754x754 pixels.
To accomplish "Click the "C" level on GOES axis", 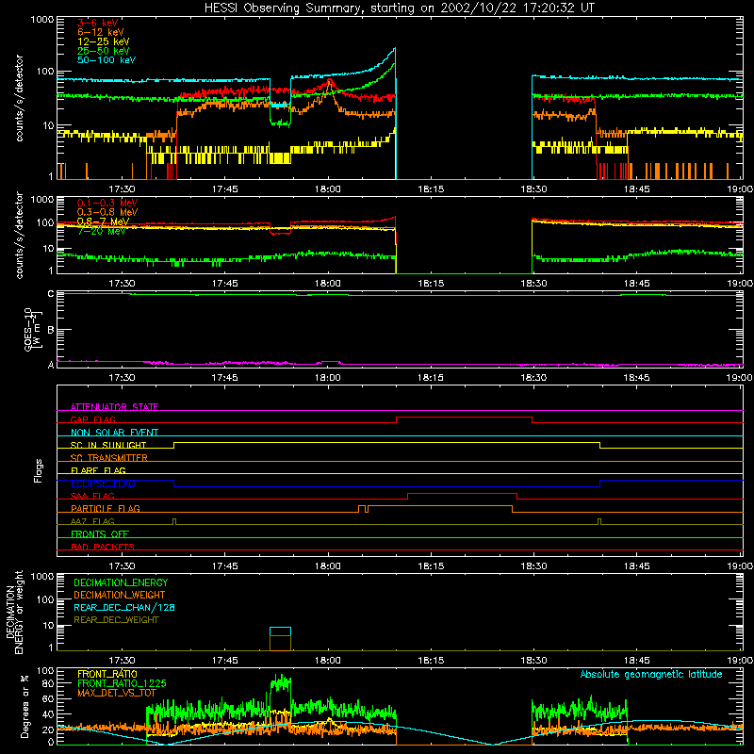I will point(51,293).
